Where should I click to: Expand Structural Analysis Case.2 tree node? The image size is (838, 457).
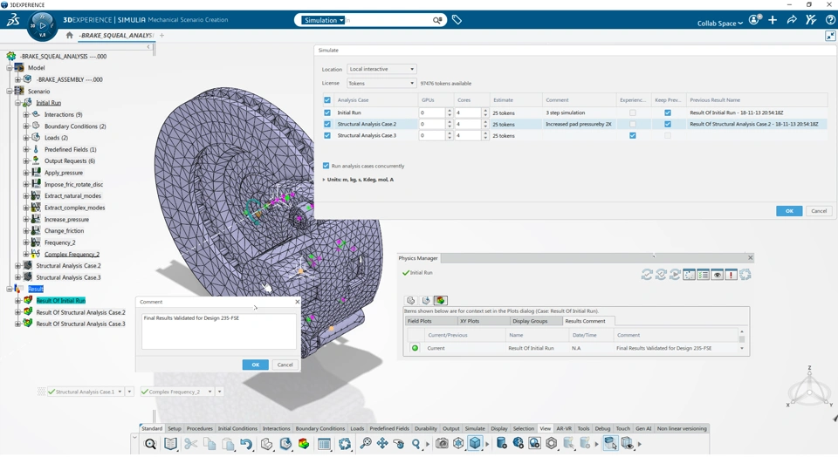click(x=17, y=265)
